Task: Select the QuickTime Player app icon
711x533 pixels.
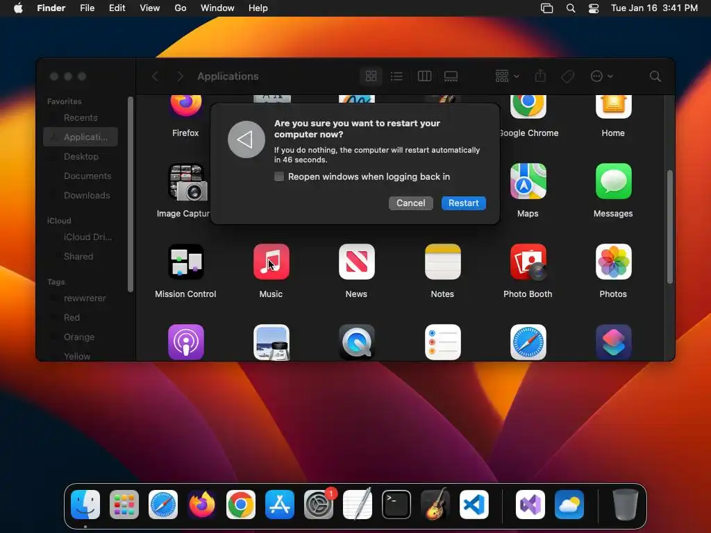Action: coord(357,342)
